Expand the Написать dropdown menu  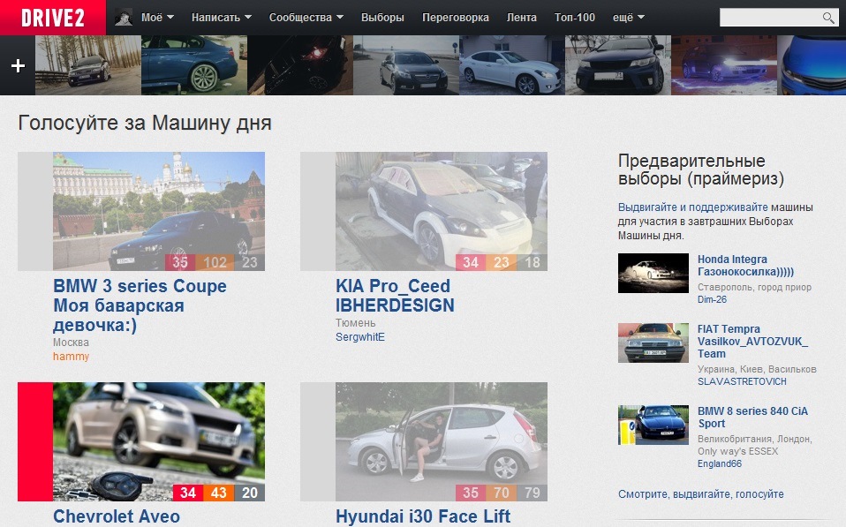tap(221, 18)
